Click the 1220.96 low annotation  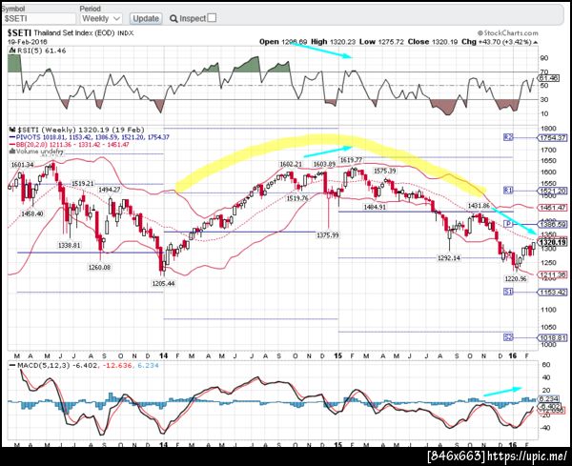coord(516,278)
